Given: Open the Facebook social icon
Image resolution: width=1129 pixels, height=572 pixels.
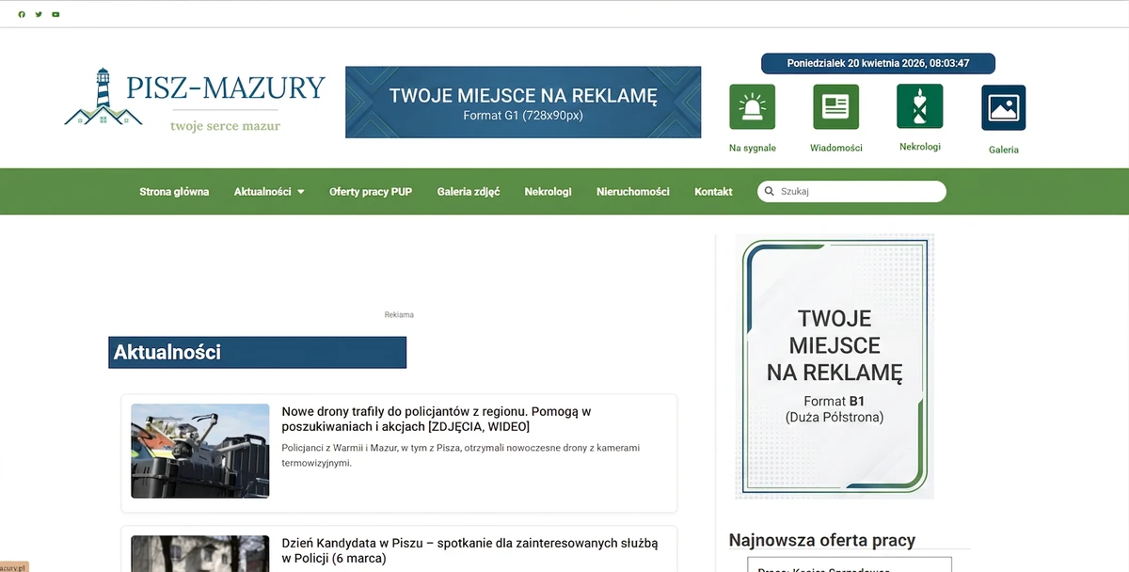Looking at the screenshot, I should point(22,14).
